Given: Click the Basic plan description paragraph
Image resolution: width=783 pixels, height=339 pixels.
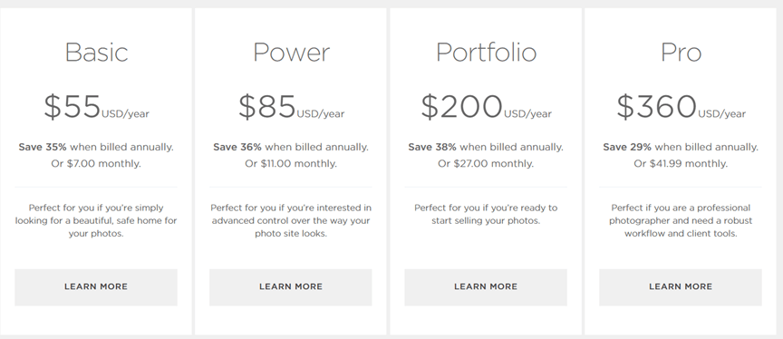Looking at the screenshot, I should pos(96,220).
